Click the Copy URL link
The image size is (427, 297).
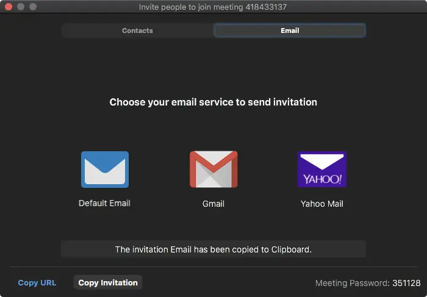[37, 283]
